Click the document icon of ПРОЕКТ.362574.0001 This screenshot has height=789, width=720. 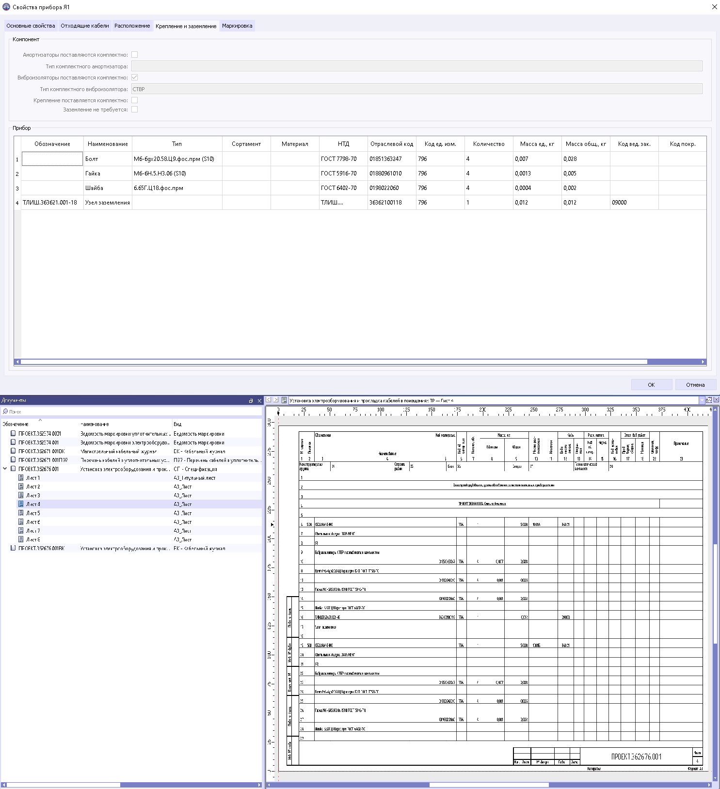[13, 434]
